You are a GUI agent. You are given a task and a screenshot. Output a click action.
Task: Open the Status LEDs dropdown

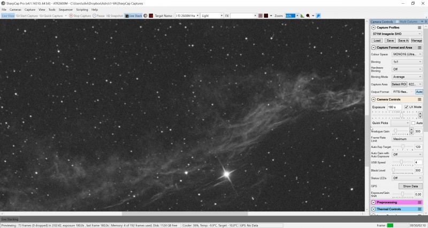click(x=407, y=178)
